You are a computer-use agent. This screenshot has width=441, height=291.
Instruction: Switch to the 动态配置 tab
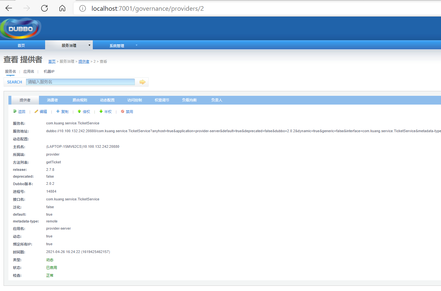(x=107, y=100)
